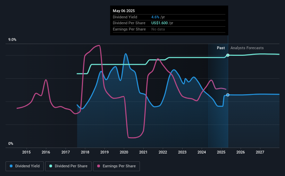The height and width of the screenshot is (176, 285).
Task: Click the 2018 x-axis label
Action: [85, 152]
